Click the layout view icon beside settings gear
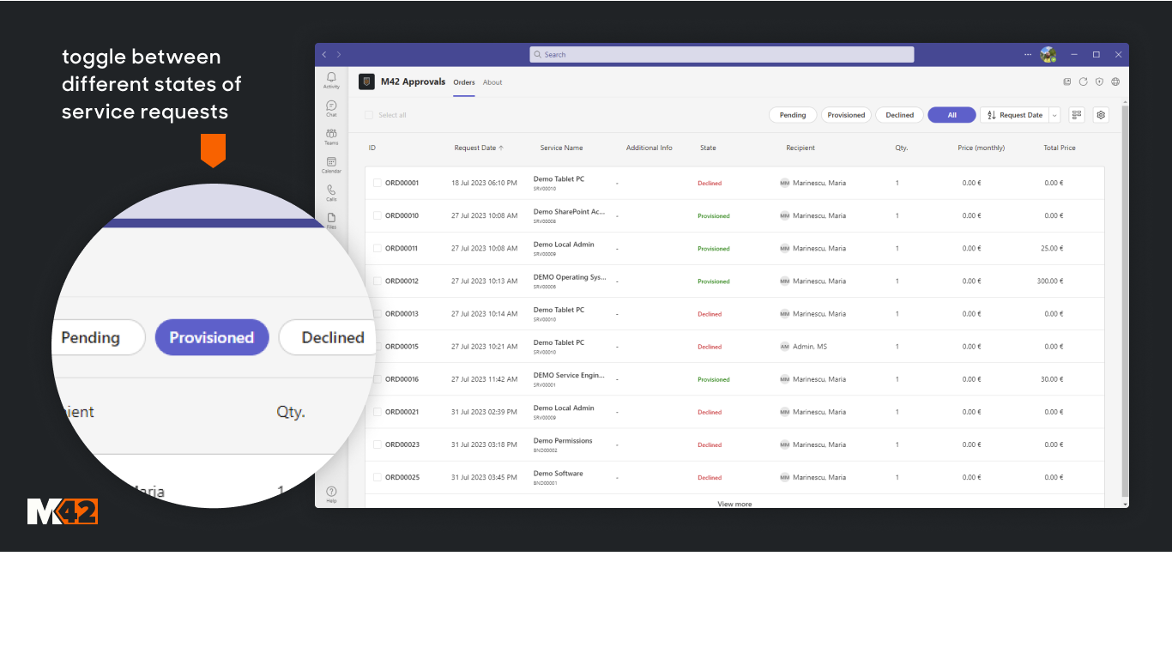Screen dimensions: 1172x659 click(1077, 115)
